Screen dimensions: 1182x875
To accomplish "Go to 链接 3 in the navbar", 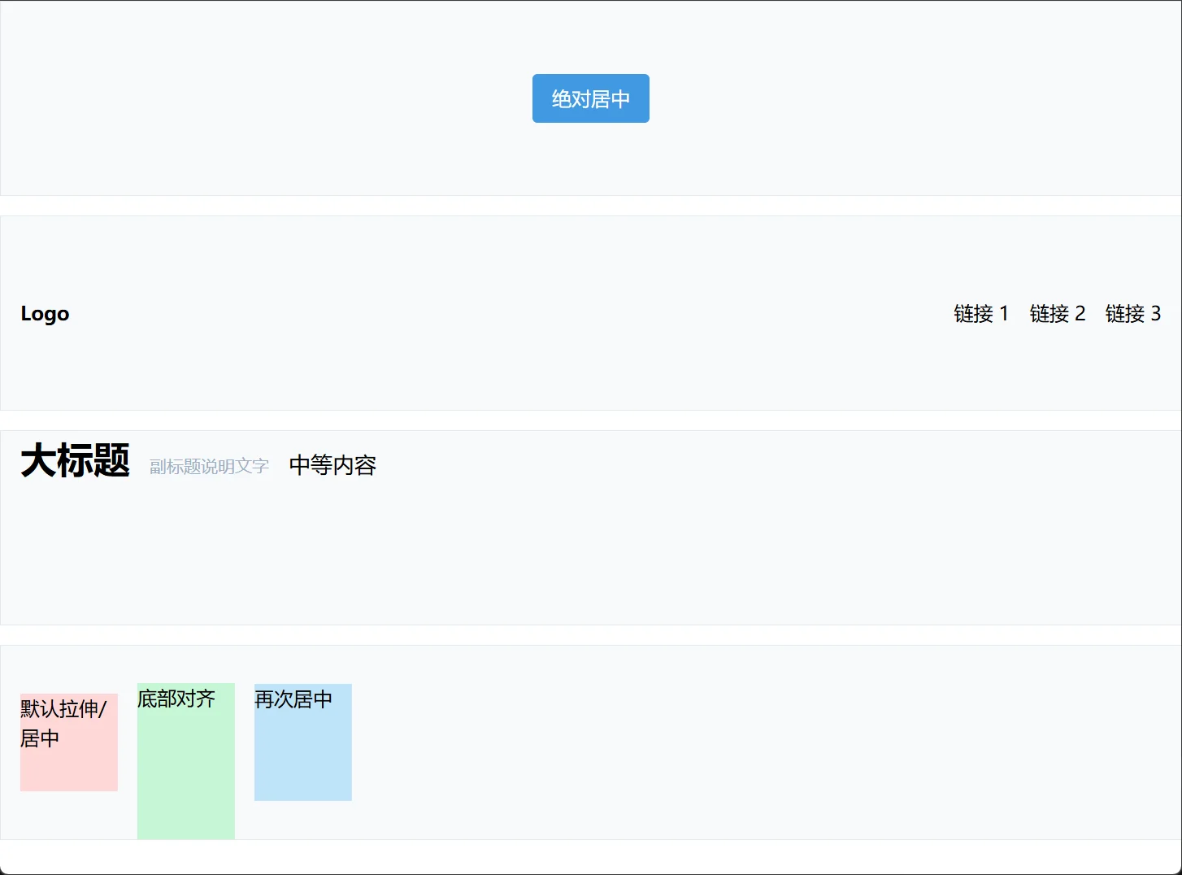I will tap(1132, 314).
